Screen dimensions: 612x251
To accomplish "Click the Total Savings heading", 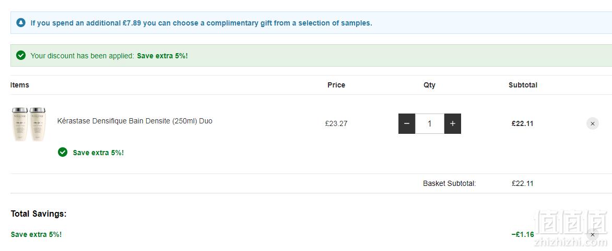I will (39, 214).
